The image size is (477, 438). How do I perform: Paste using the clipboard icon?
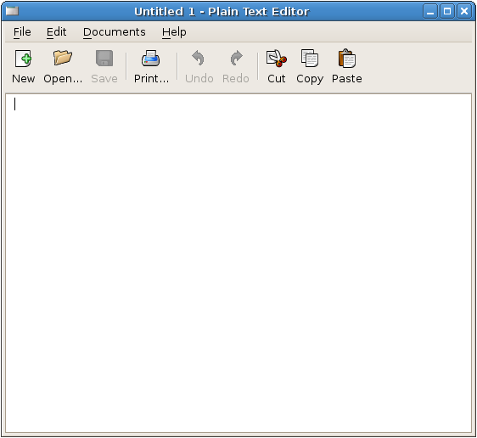347,58
